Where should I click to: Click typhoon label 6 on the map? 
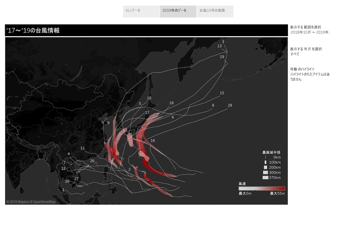[173, 117]
